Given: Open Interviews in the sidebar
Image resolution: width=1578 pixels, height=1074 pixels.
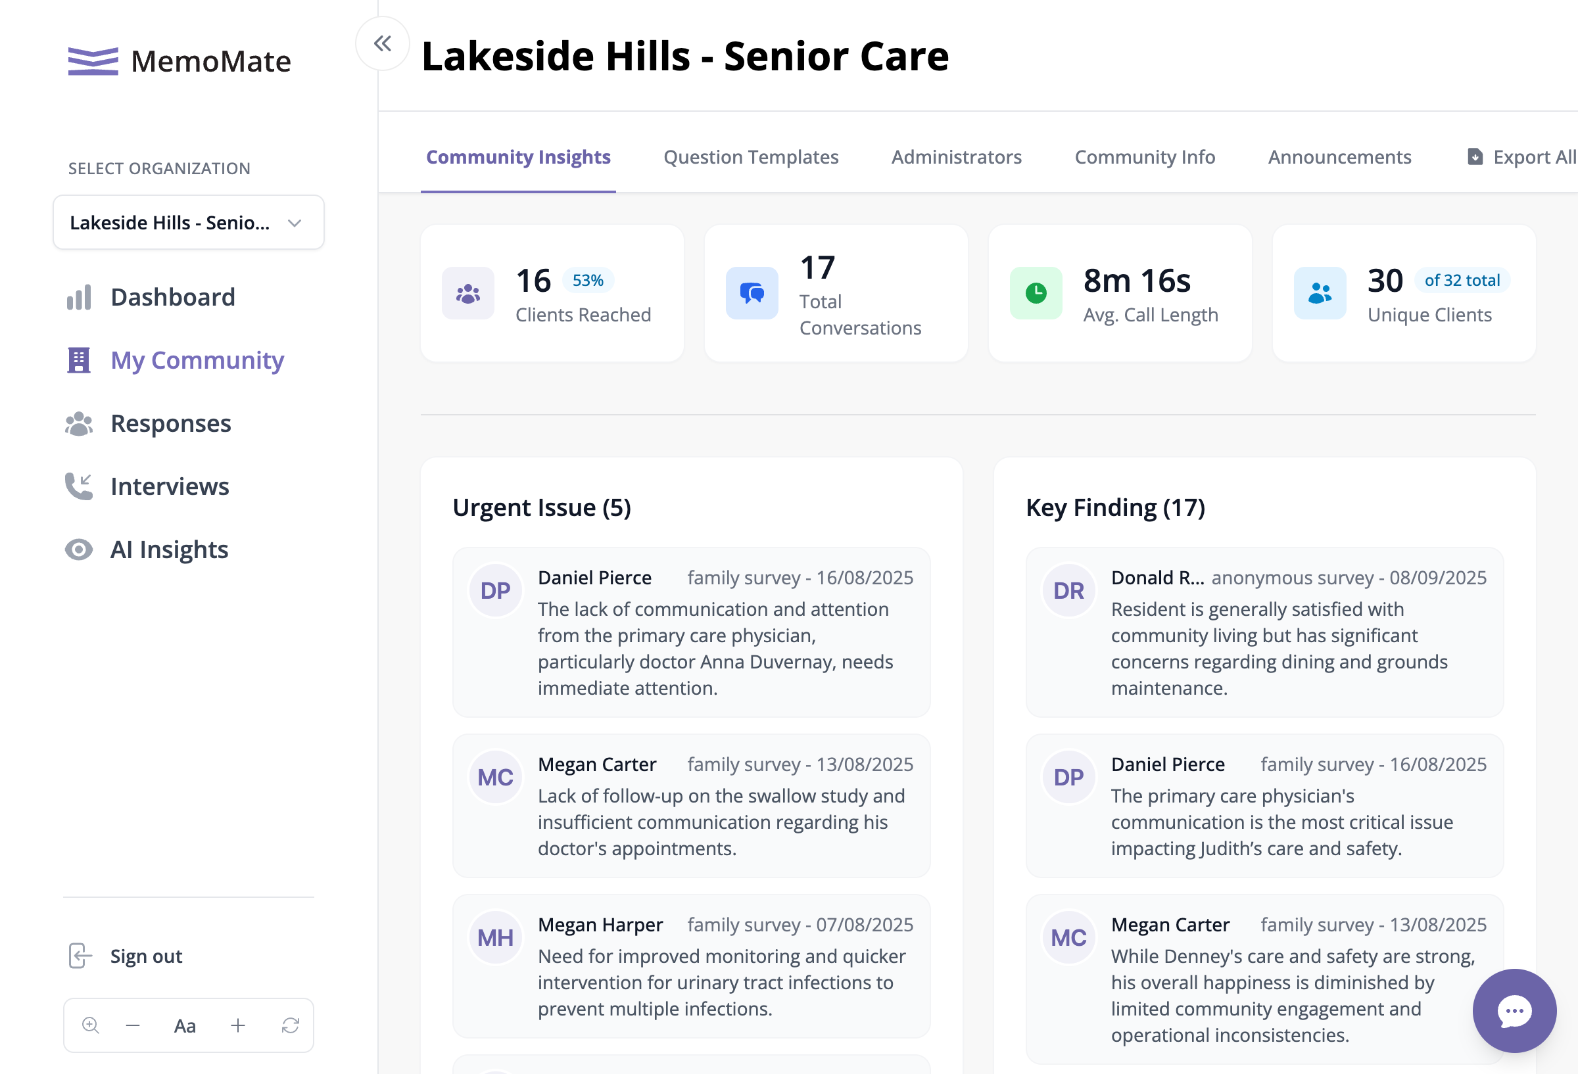Looking at the screenshot, I should pos(147,486).
